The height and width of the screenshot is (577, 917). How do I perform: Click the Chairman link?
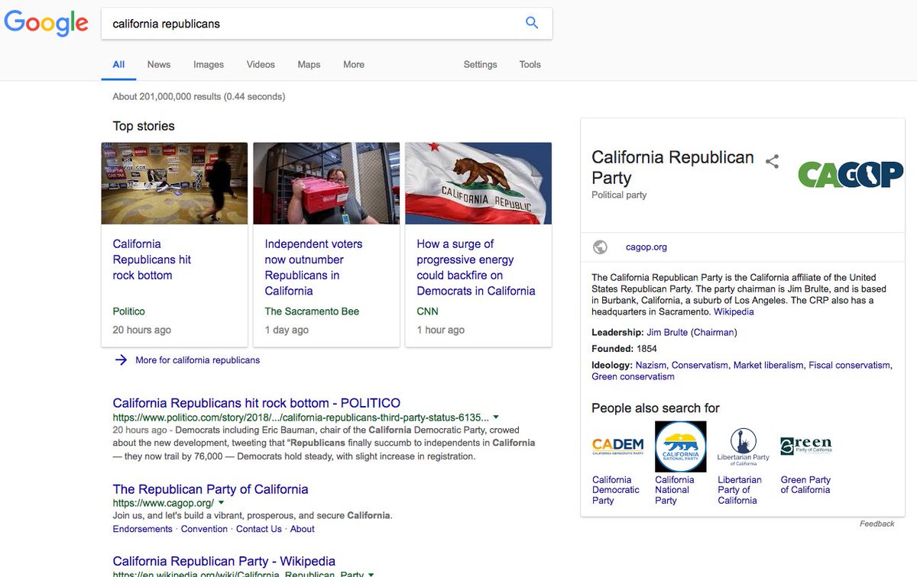tap(714, 332)
